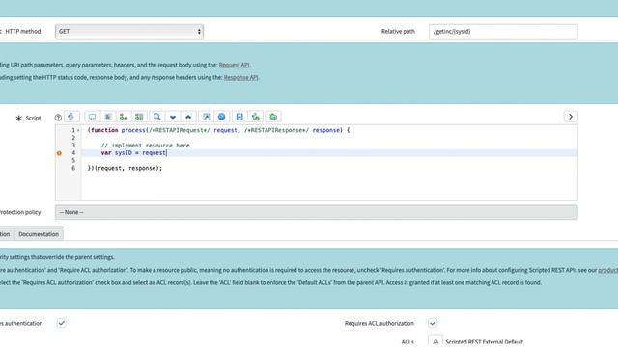Click the '// implement resource here' comment line
The height and width of the screenshot is (347, 618).
(145, 146)
